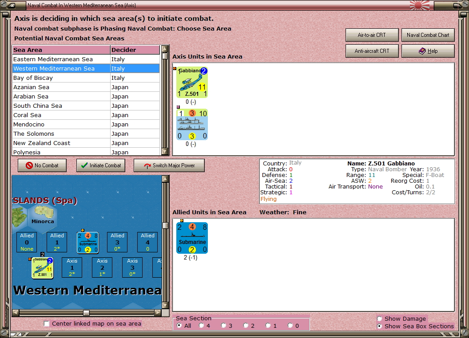The height and width of the screenshot is (338, 469).
Task: Select Mendocino row
Action: (86, 124)
